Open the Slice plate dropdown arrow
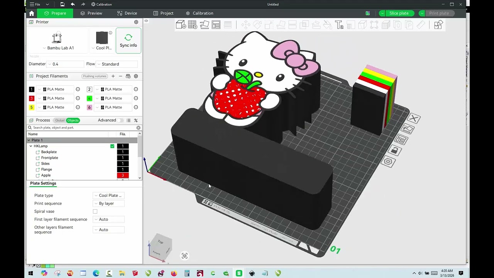 [x=382, y=13]
